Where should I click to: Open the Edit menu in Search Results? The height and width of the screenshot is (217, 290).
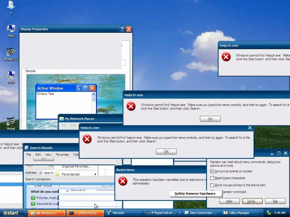click(x=38, y=155)
